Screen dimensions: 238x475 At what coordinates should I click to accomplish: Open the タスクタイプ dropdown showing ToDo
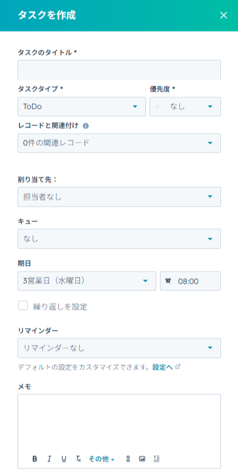[82, 107]
